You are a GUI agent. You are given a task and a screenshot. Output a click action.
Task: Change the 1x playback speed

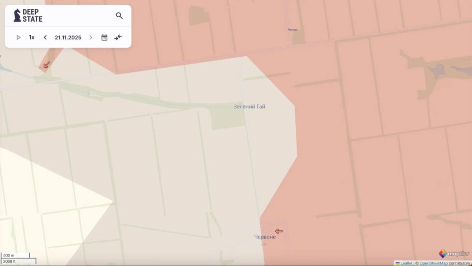(x=31, y=37)
